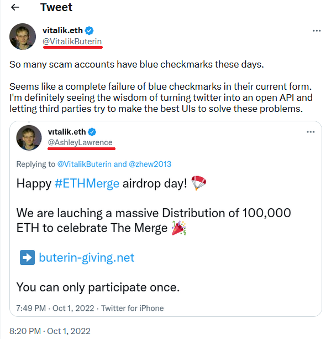Open the more options menu on main tweet

pos(317,30)
